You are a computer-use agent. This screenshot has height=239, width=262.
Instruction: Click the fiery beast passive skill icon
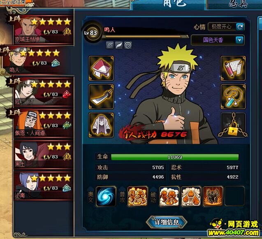pyautogui.click(x=213, y=196)
